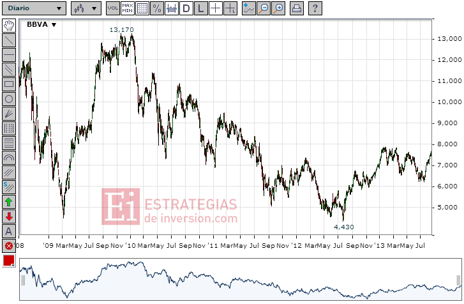Expand the BBVA symbol menu arrow
Viewport: 464px width, 304px height.
[54, 25]
